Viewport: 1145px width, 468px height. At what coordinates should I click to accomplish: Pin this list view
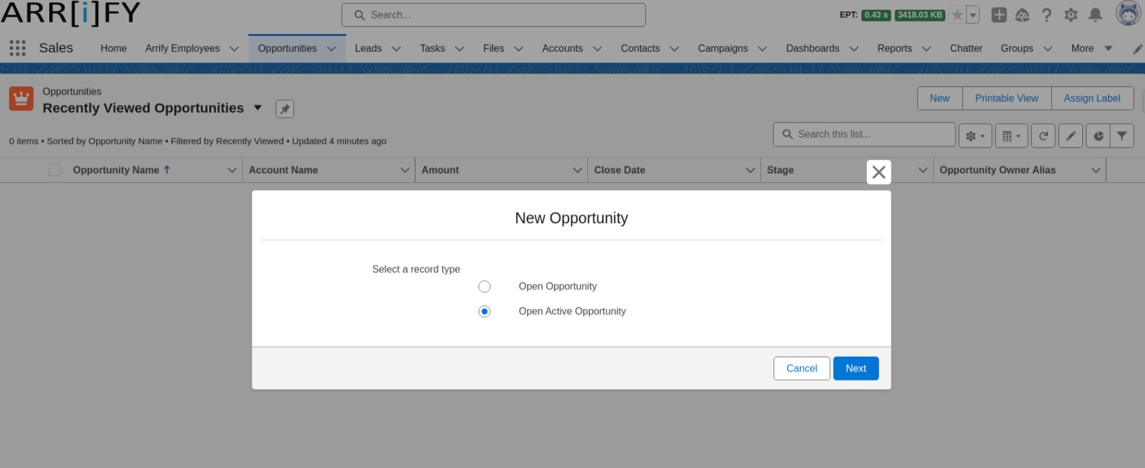point(284,109)
